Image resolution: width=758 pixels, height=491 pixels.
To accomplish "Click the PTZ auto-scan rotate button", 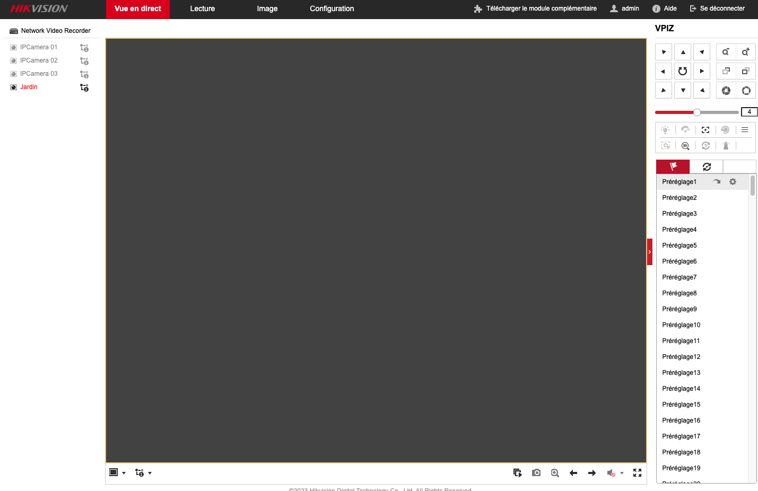I will coord(683,71).
